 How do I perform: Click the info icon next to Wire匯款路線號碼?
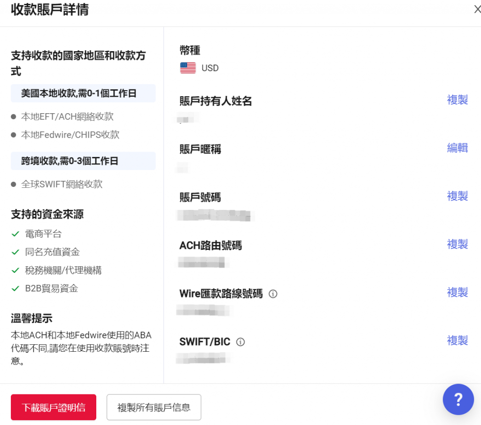273,294
